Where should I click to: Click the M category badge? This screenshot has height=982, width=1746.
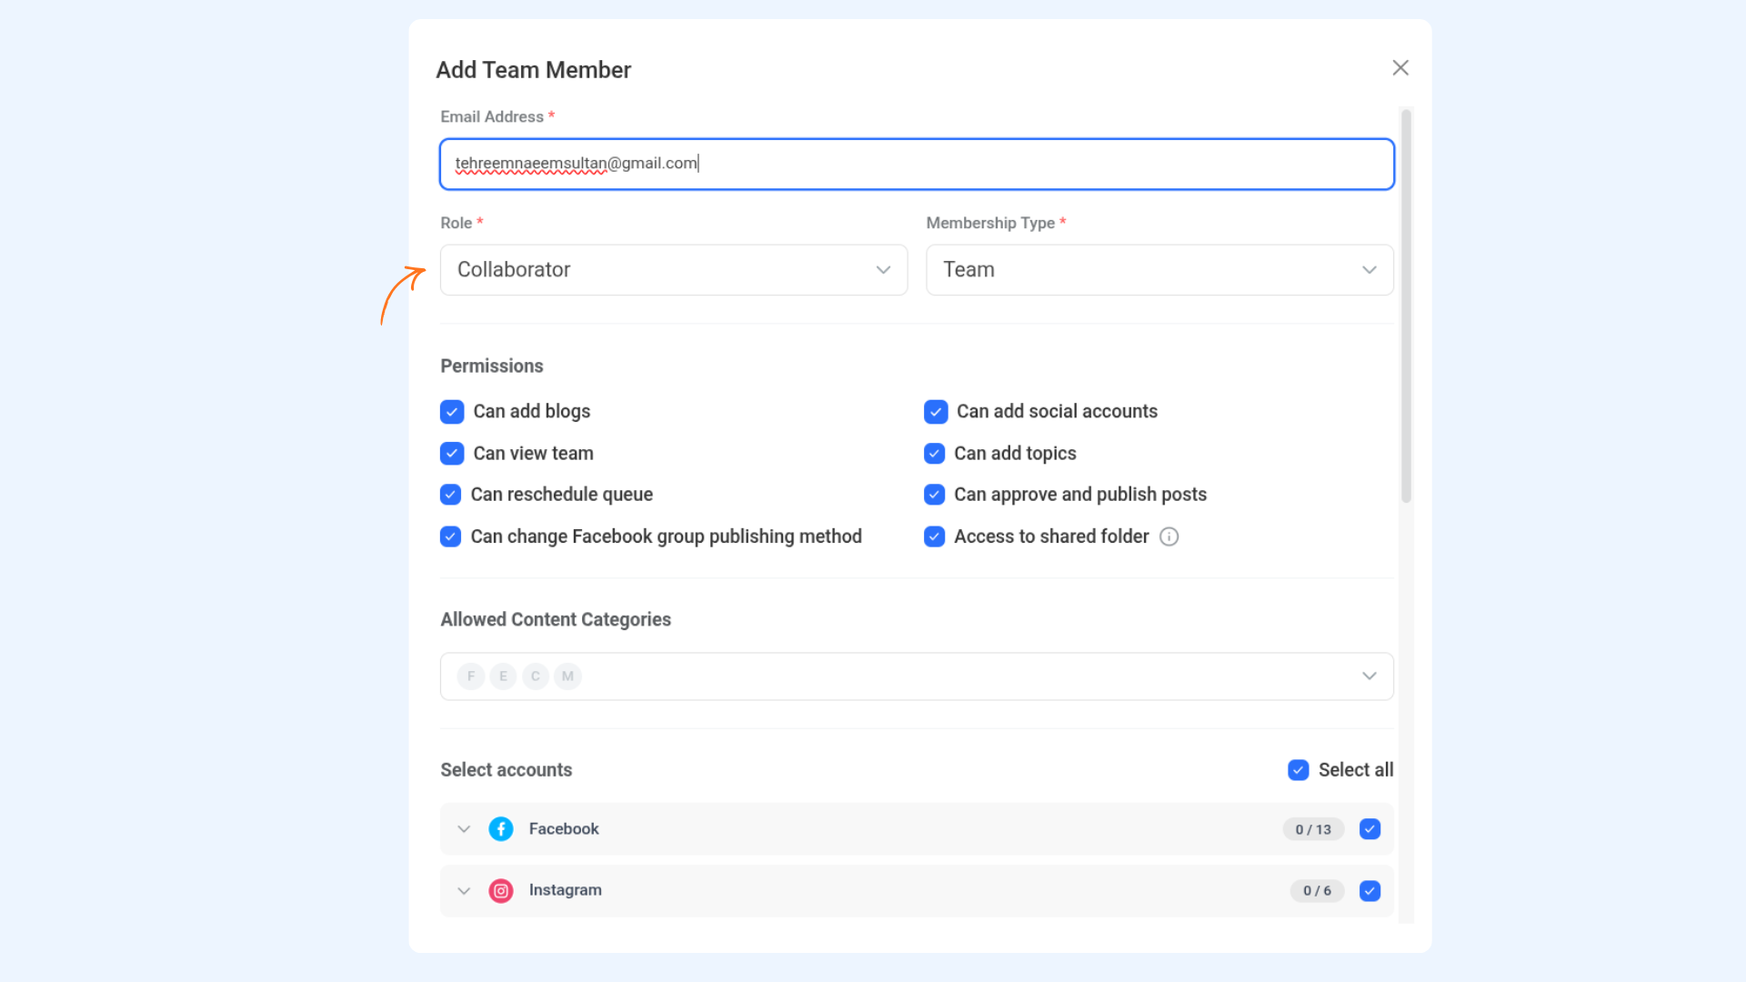[x=567, y=676]
